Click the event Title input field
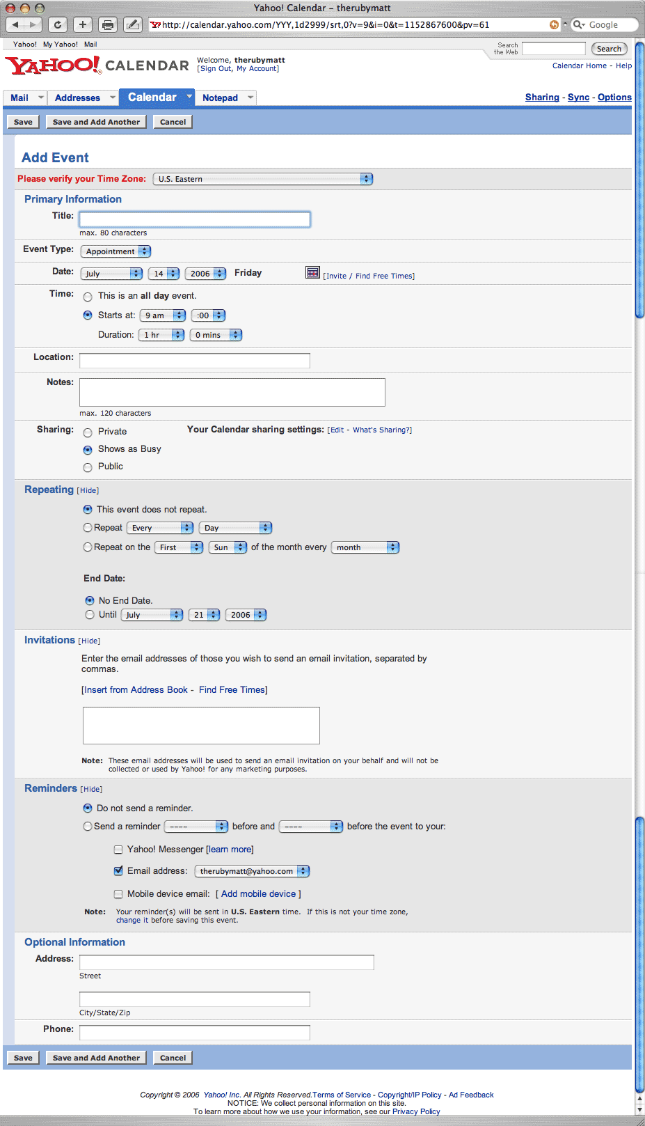This screenshot has height=1126, width=645. point(195,219)
